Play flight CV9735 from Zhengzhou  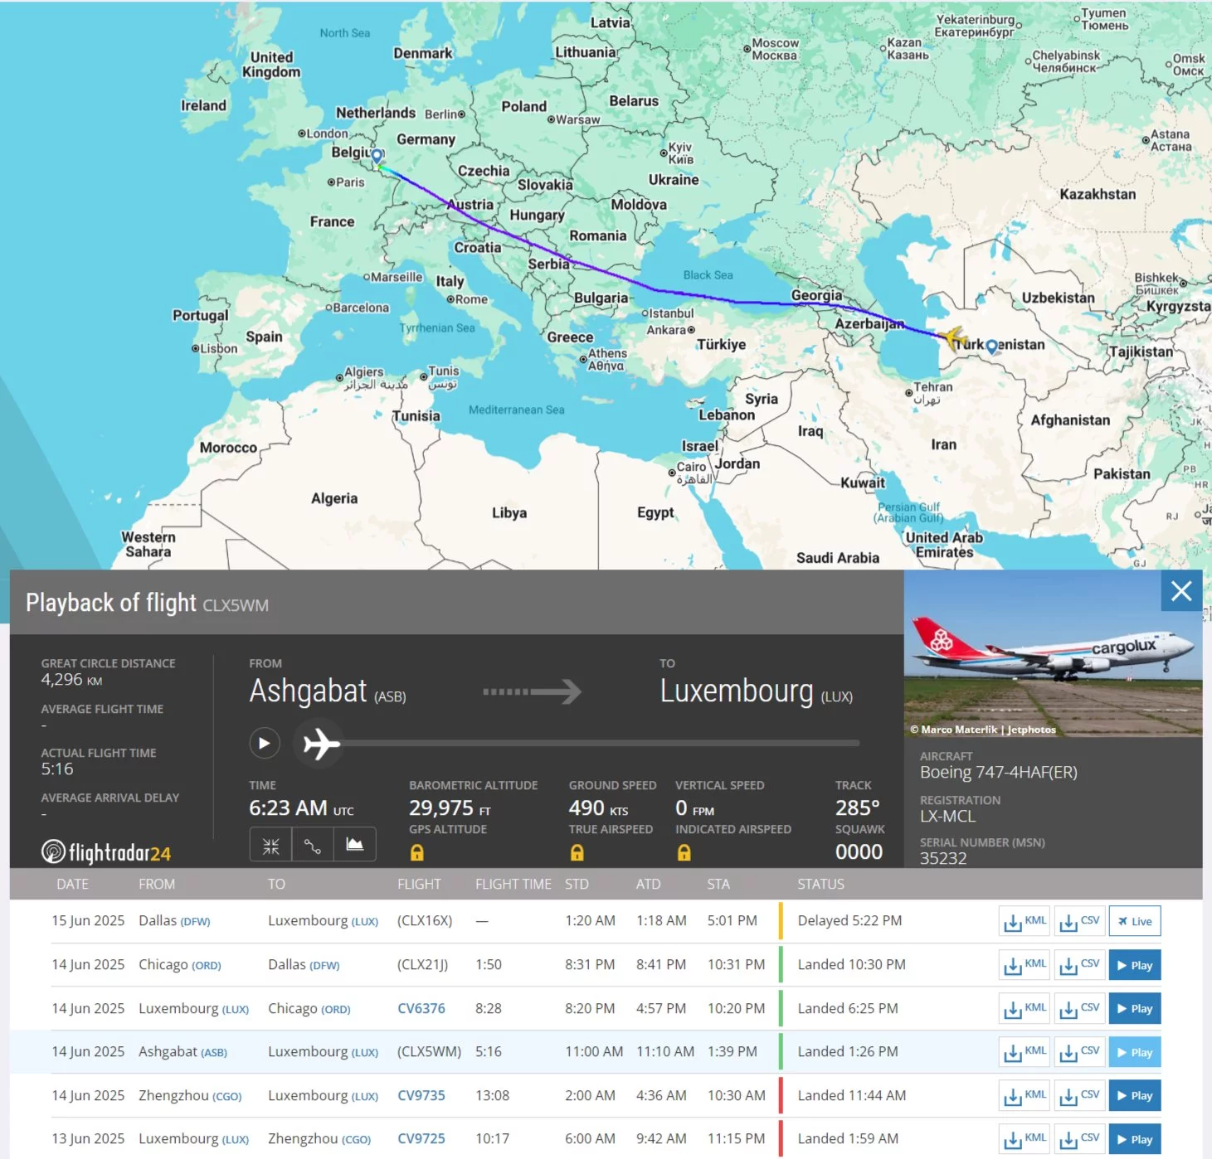point(1135,1096)
